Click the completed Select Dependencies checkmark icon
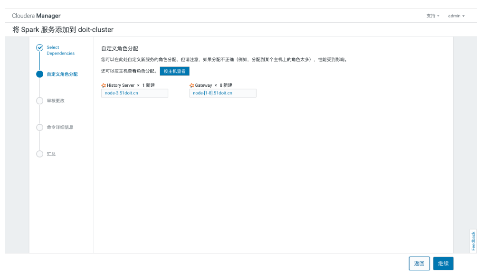The image size is (485, 276). (39, 47)
